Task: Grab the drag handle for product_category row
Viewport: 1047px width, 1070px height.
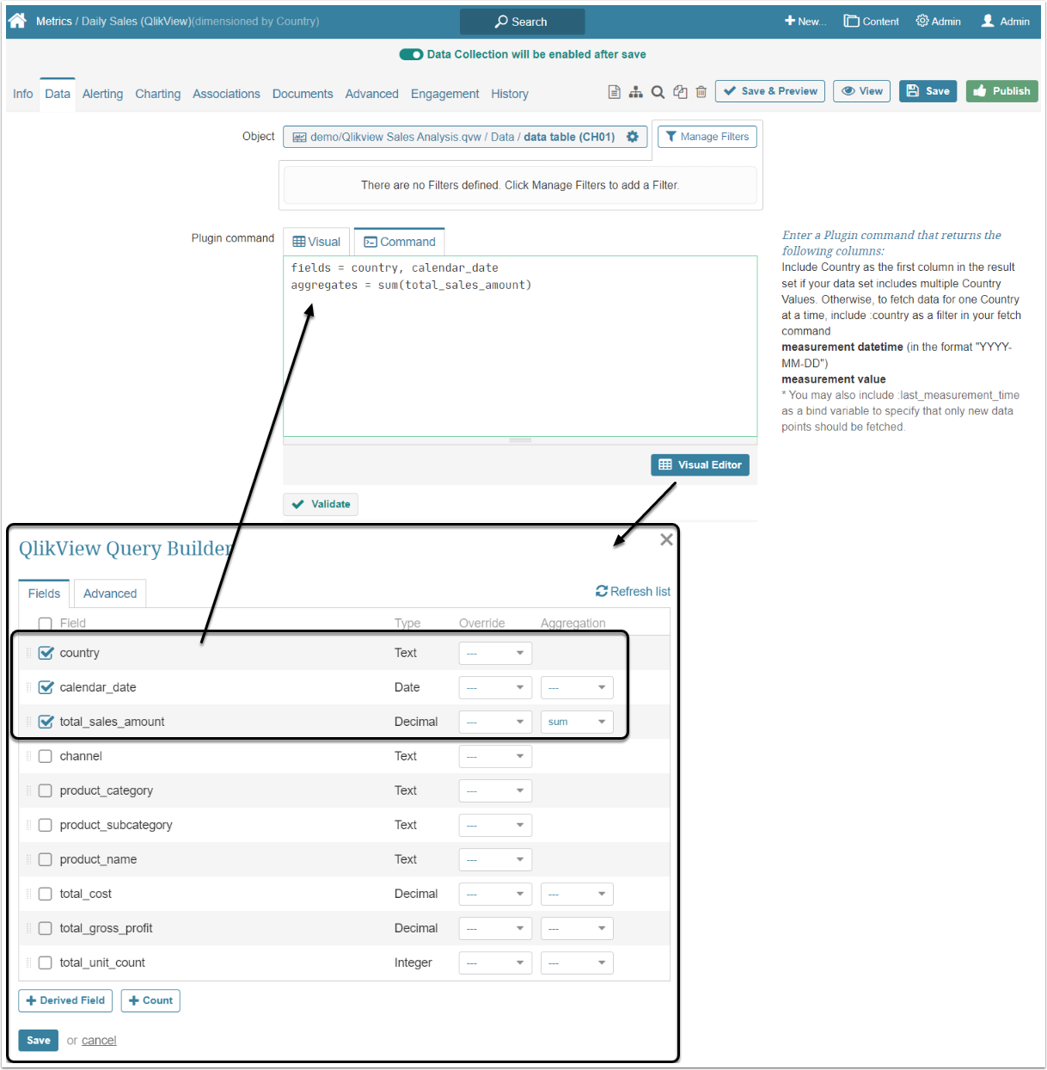Action: [x=28, y=790]
